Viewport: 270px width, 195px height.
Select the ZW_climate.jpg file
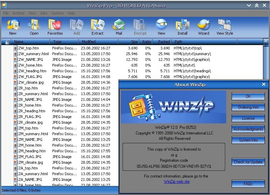[31, 82]
